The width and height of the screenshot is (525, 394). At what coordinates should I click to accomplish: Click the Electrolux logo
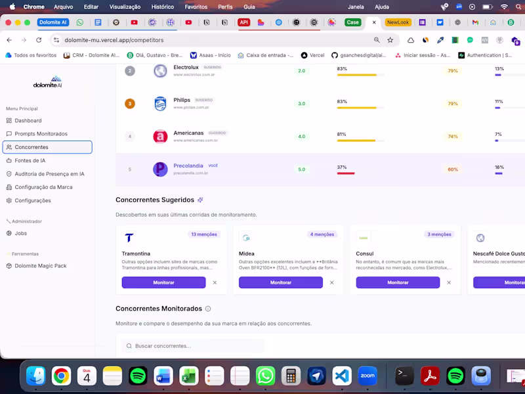pyautogui.click(x=160, y=71)
